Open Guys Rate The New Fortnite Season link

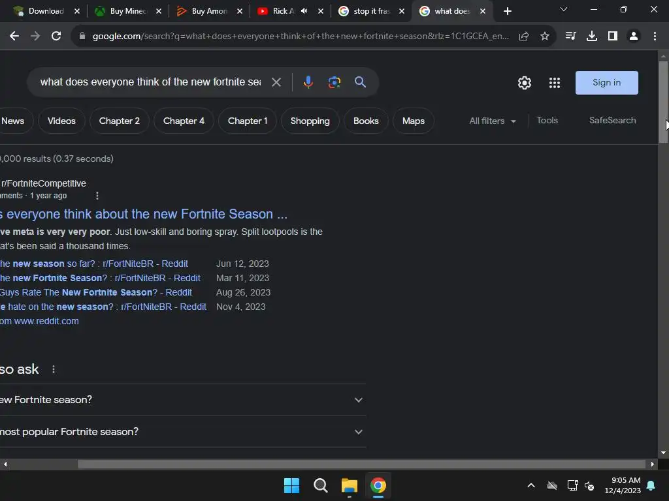(x=96, y=293)
